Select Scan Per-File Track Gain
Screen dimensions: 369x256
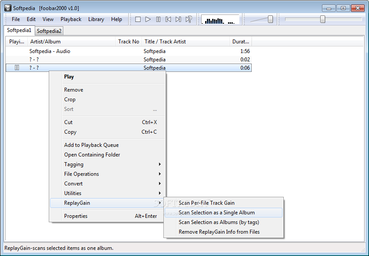coord(224,203)
